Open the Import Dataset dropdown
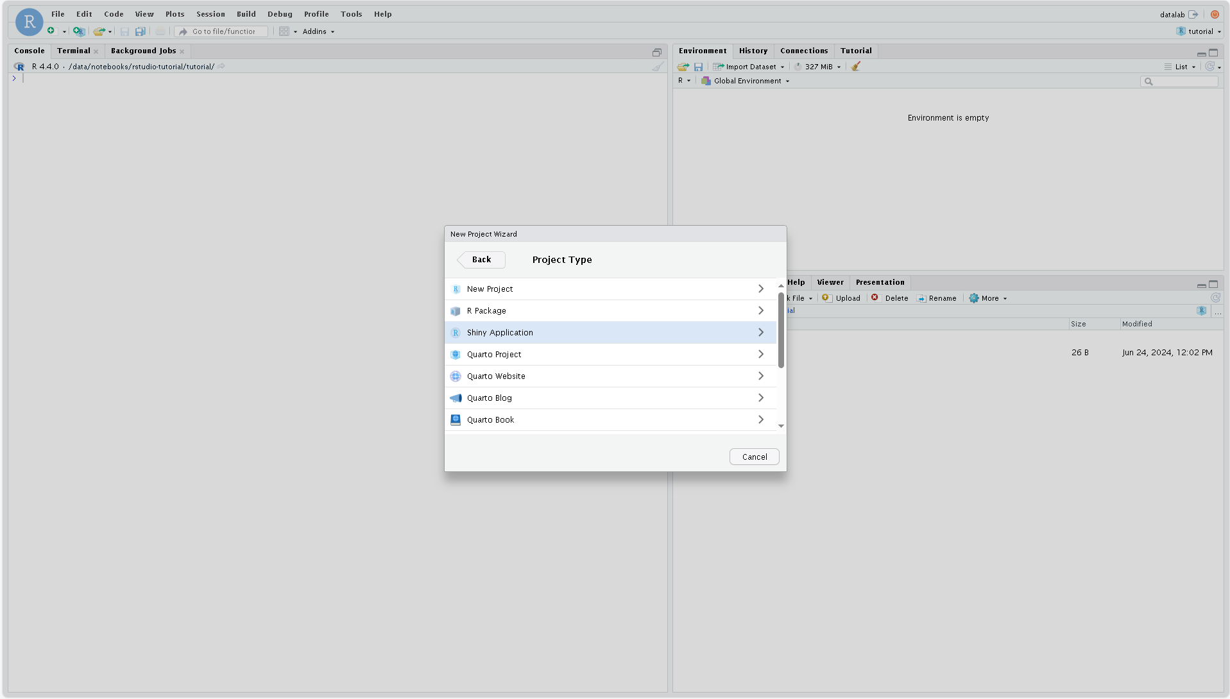Screen dimensions: 1230x699 pos(749,67)
